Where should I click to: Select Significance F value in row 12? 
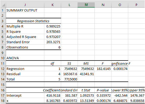click(120, 69)
